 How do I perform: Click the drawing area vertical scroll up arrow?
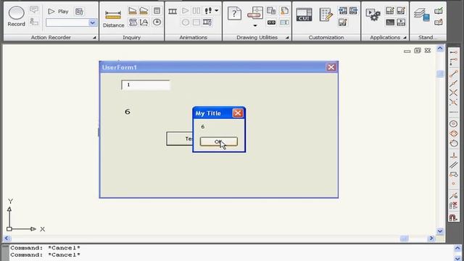click(440, 49)
